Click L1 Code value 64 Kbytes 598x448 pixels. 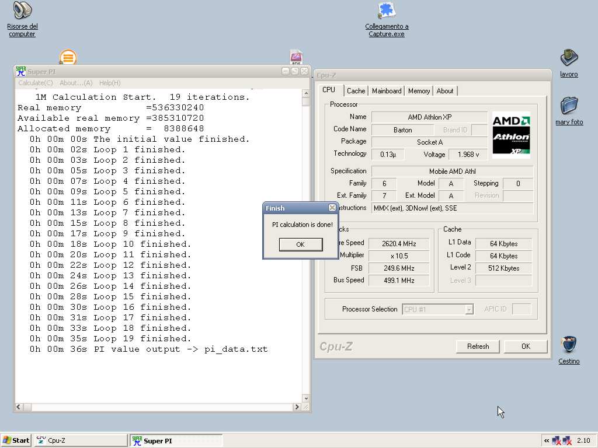504,256
